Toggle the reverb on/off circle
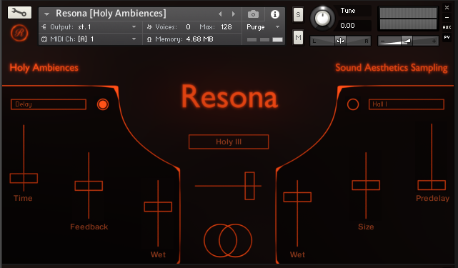458x268 pixels. (353, 104)
